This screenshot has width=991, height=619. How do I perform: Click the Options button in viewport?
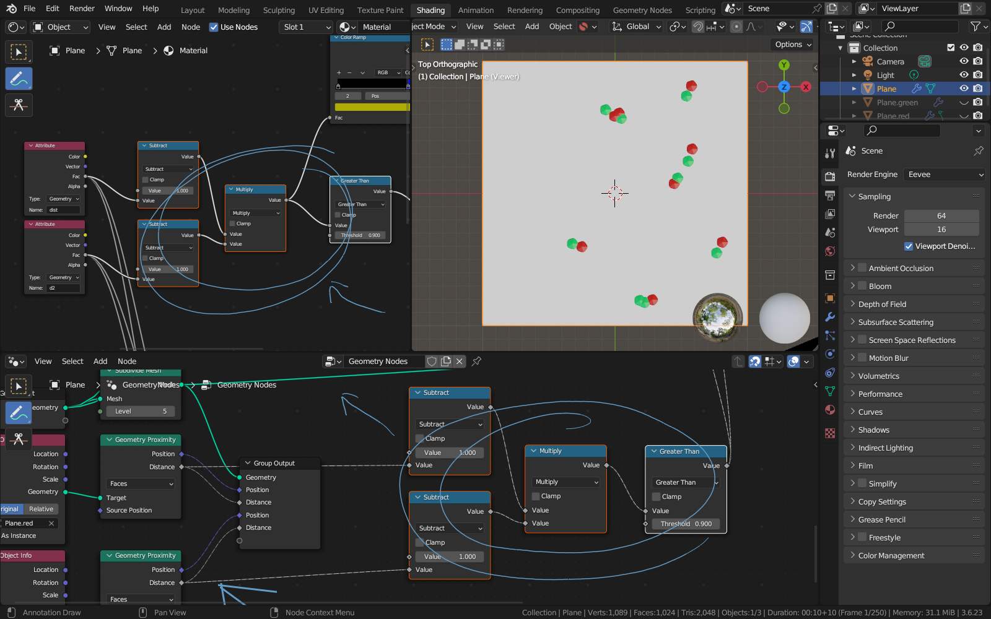pos(793,45)
